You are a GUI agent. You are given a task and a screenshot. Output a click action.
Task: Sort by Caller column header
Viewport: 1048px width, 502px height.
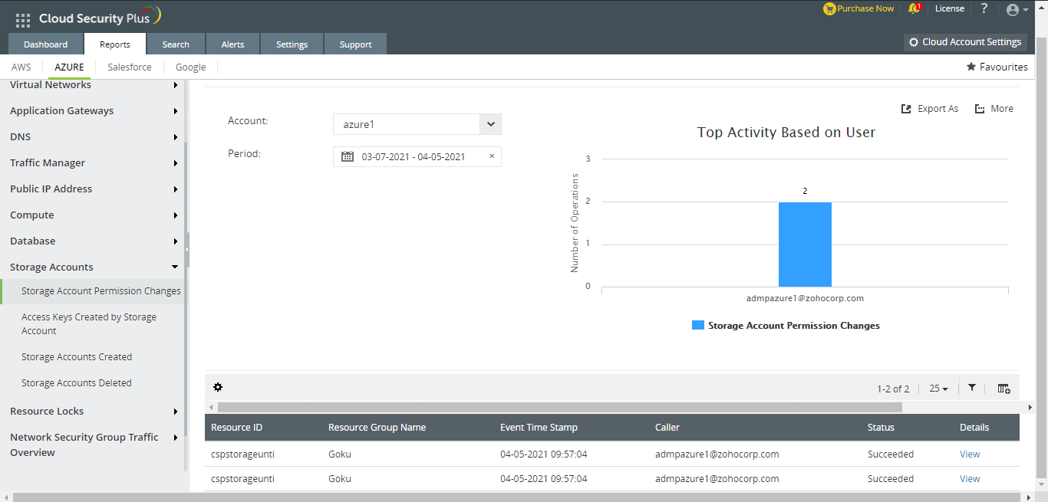pyautogui.click(x=667, y=428)
